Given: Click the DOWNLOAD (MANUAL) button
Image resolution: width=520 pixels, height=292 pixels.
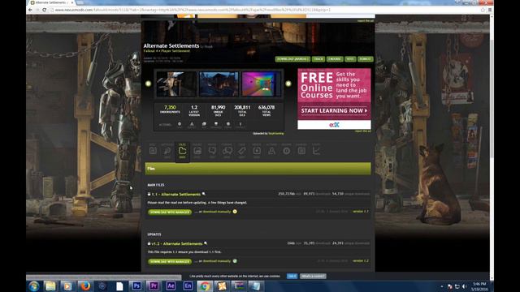Looking at the screenshot, I should (292, 59).
